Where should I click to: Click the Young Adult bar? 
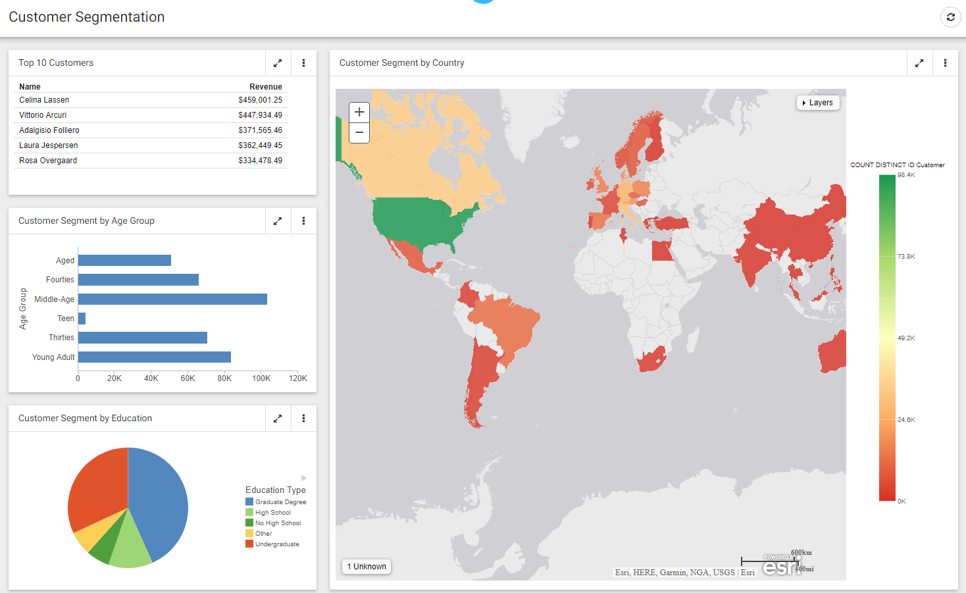tap(155, 357)
